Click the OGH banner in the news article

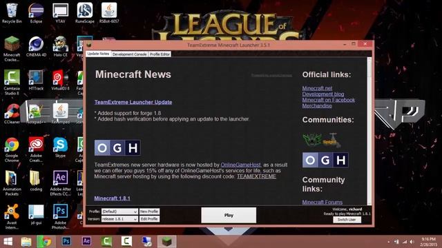click(x=117, y=147)
